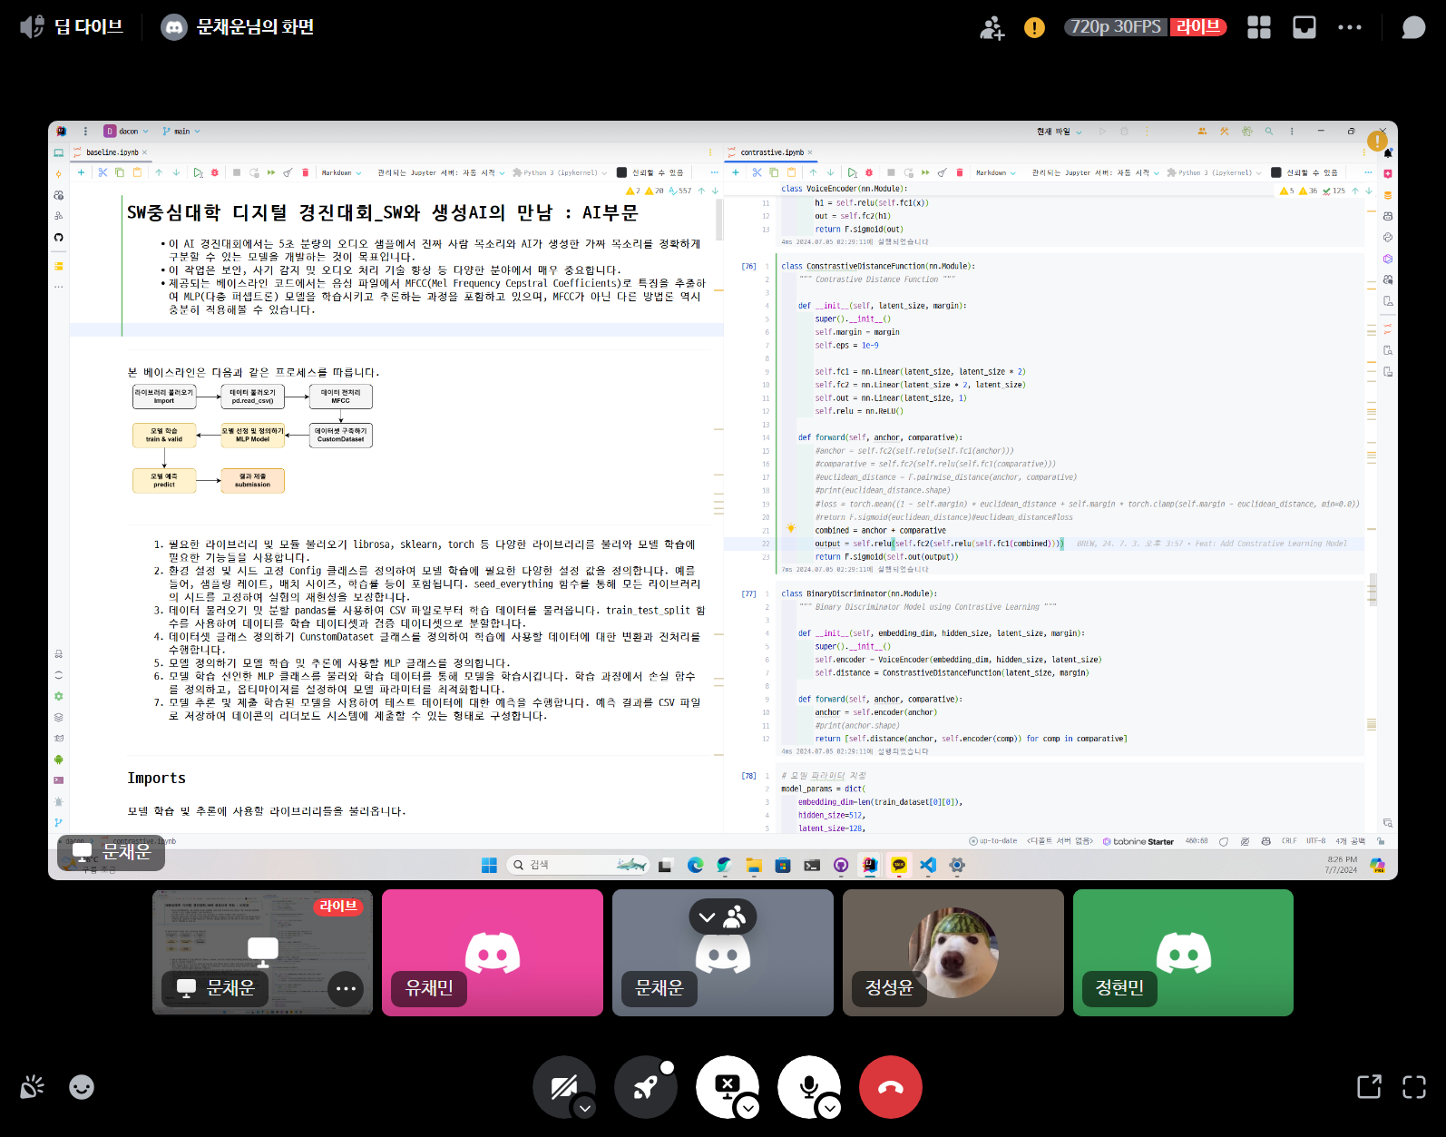Select 정성윤 participant tile
Screen dimensions: 1446x1137
[x=953, y=952]
